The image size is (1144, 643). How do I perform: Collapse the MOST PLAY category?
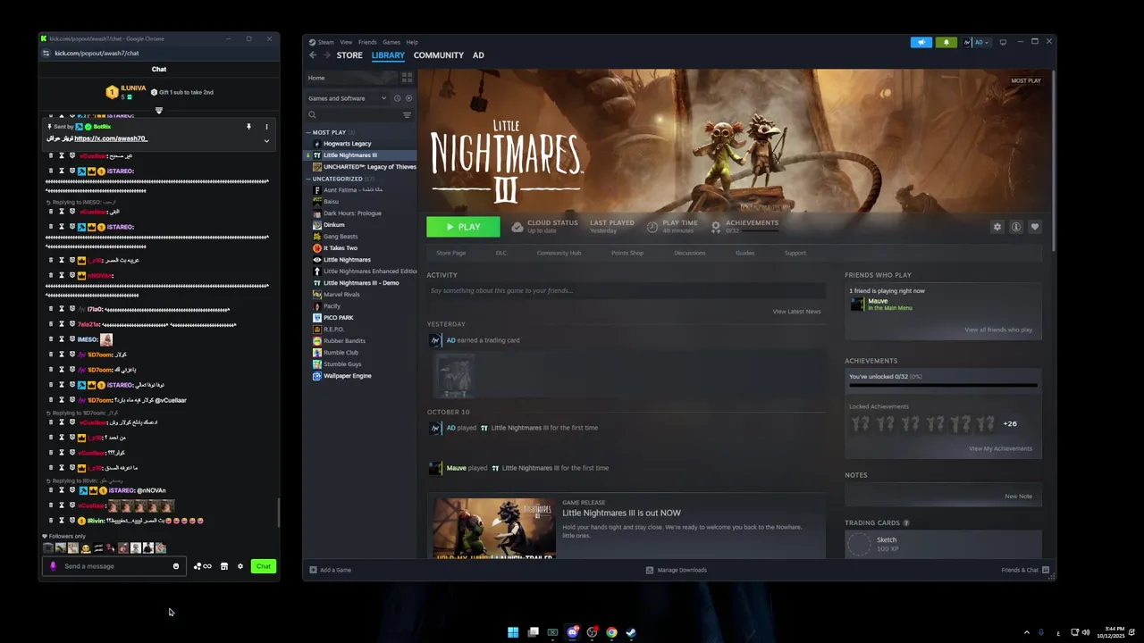pos(308,132)
